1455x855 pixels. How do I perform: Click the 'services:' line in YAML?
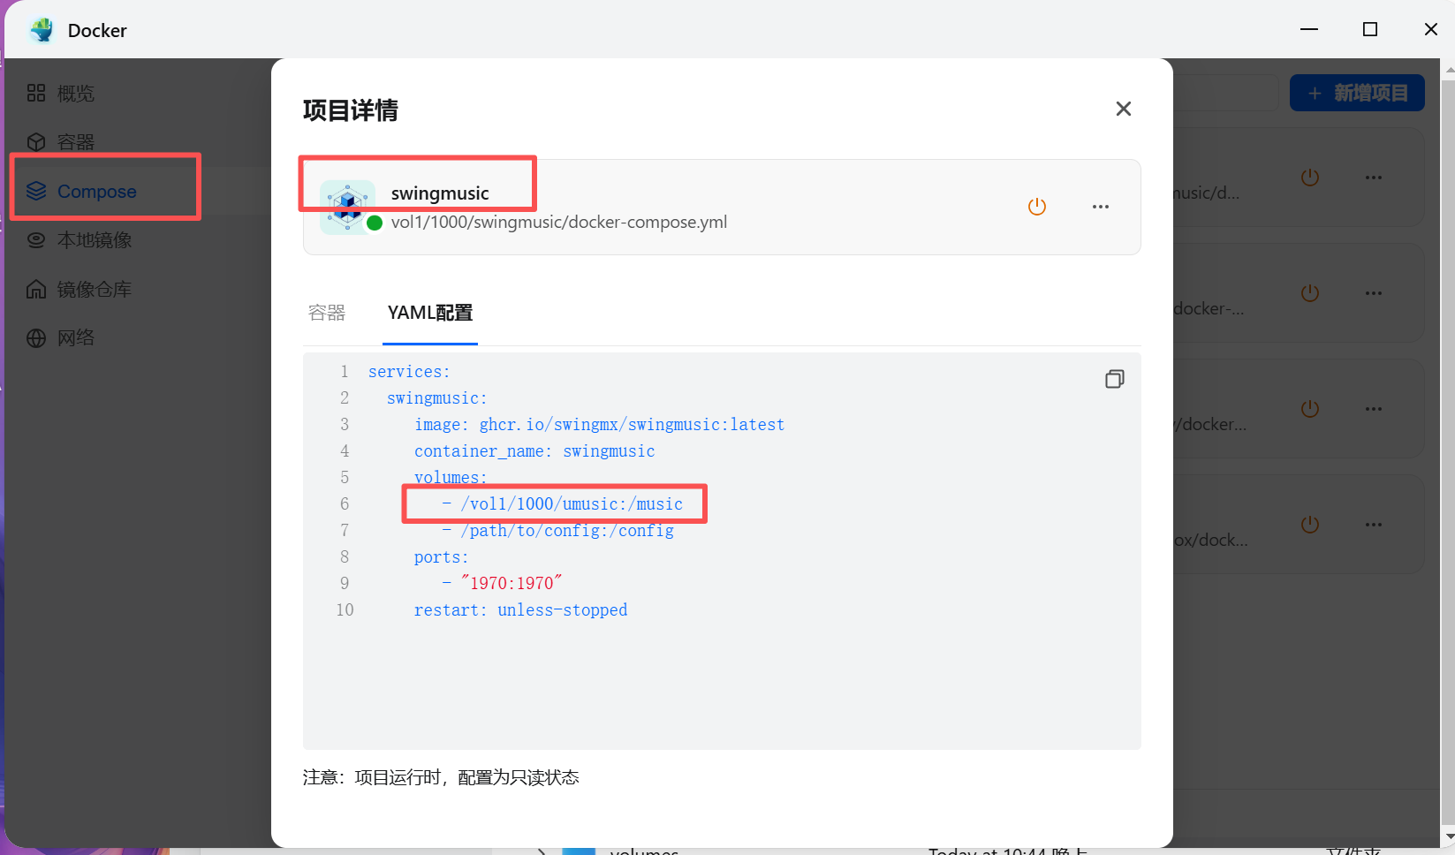[x=409, y=372]
